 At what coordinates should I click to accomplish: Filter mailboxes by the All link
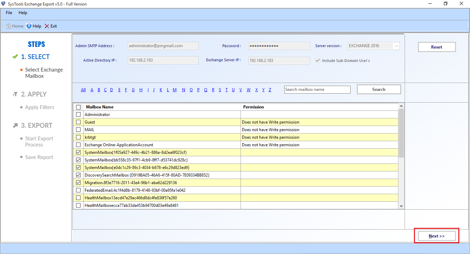83,90
